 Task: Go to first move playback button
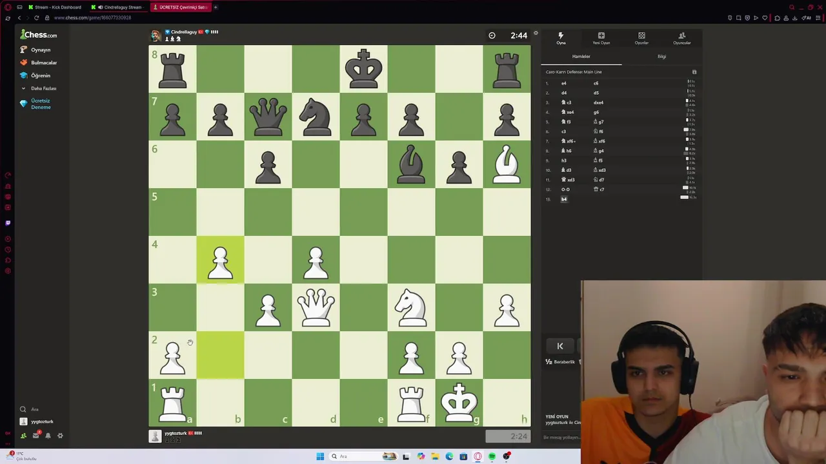[560, 346]
